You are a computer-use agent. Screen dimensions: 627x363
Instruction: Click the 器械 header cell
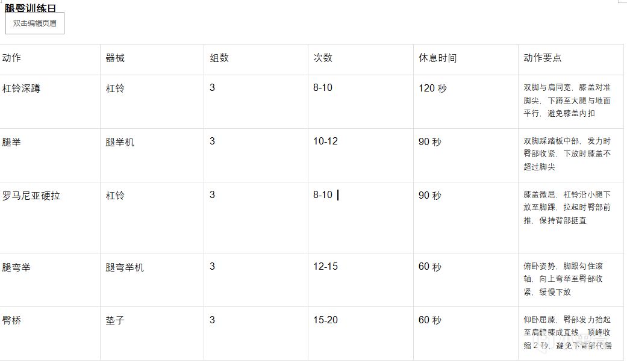(x=115, y=58)
